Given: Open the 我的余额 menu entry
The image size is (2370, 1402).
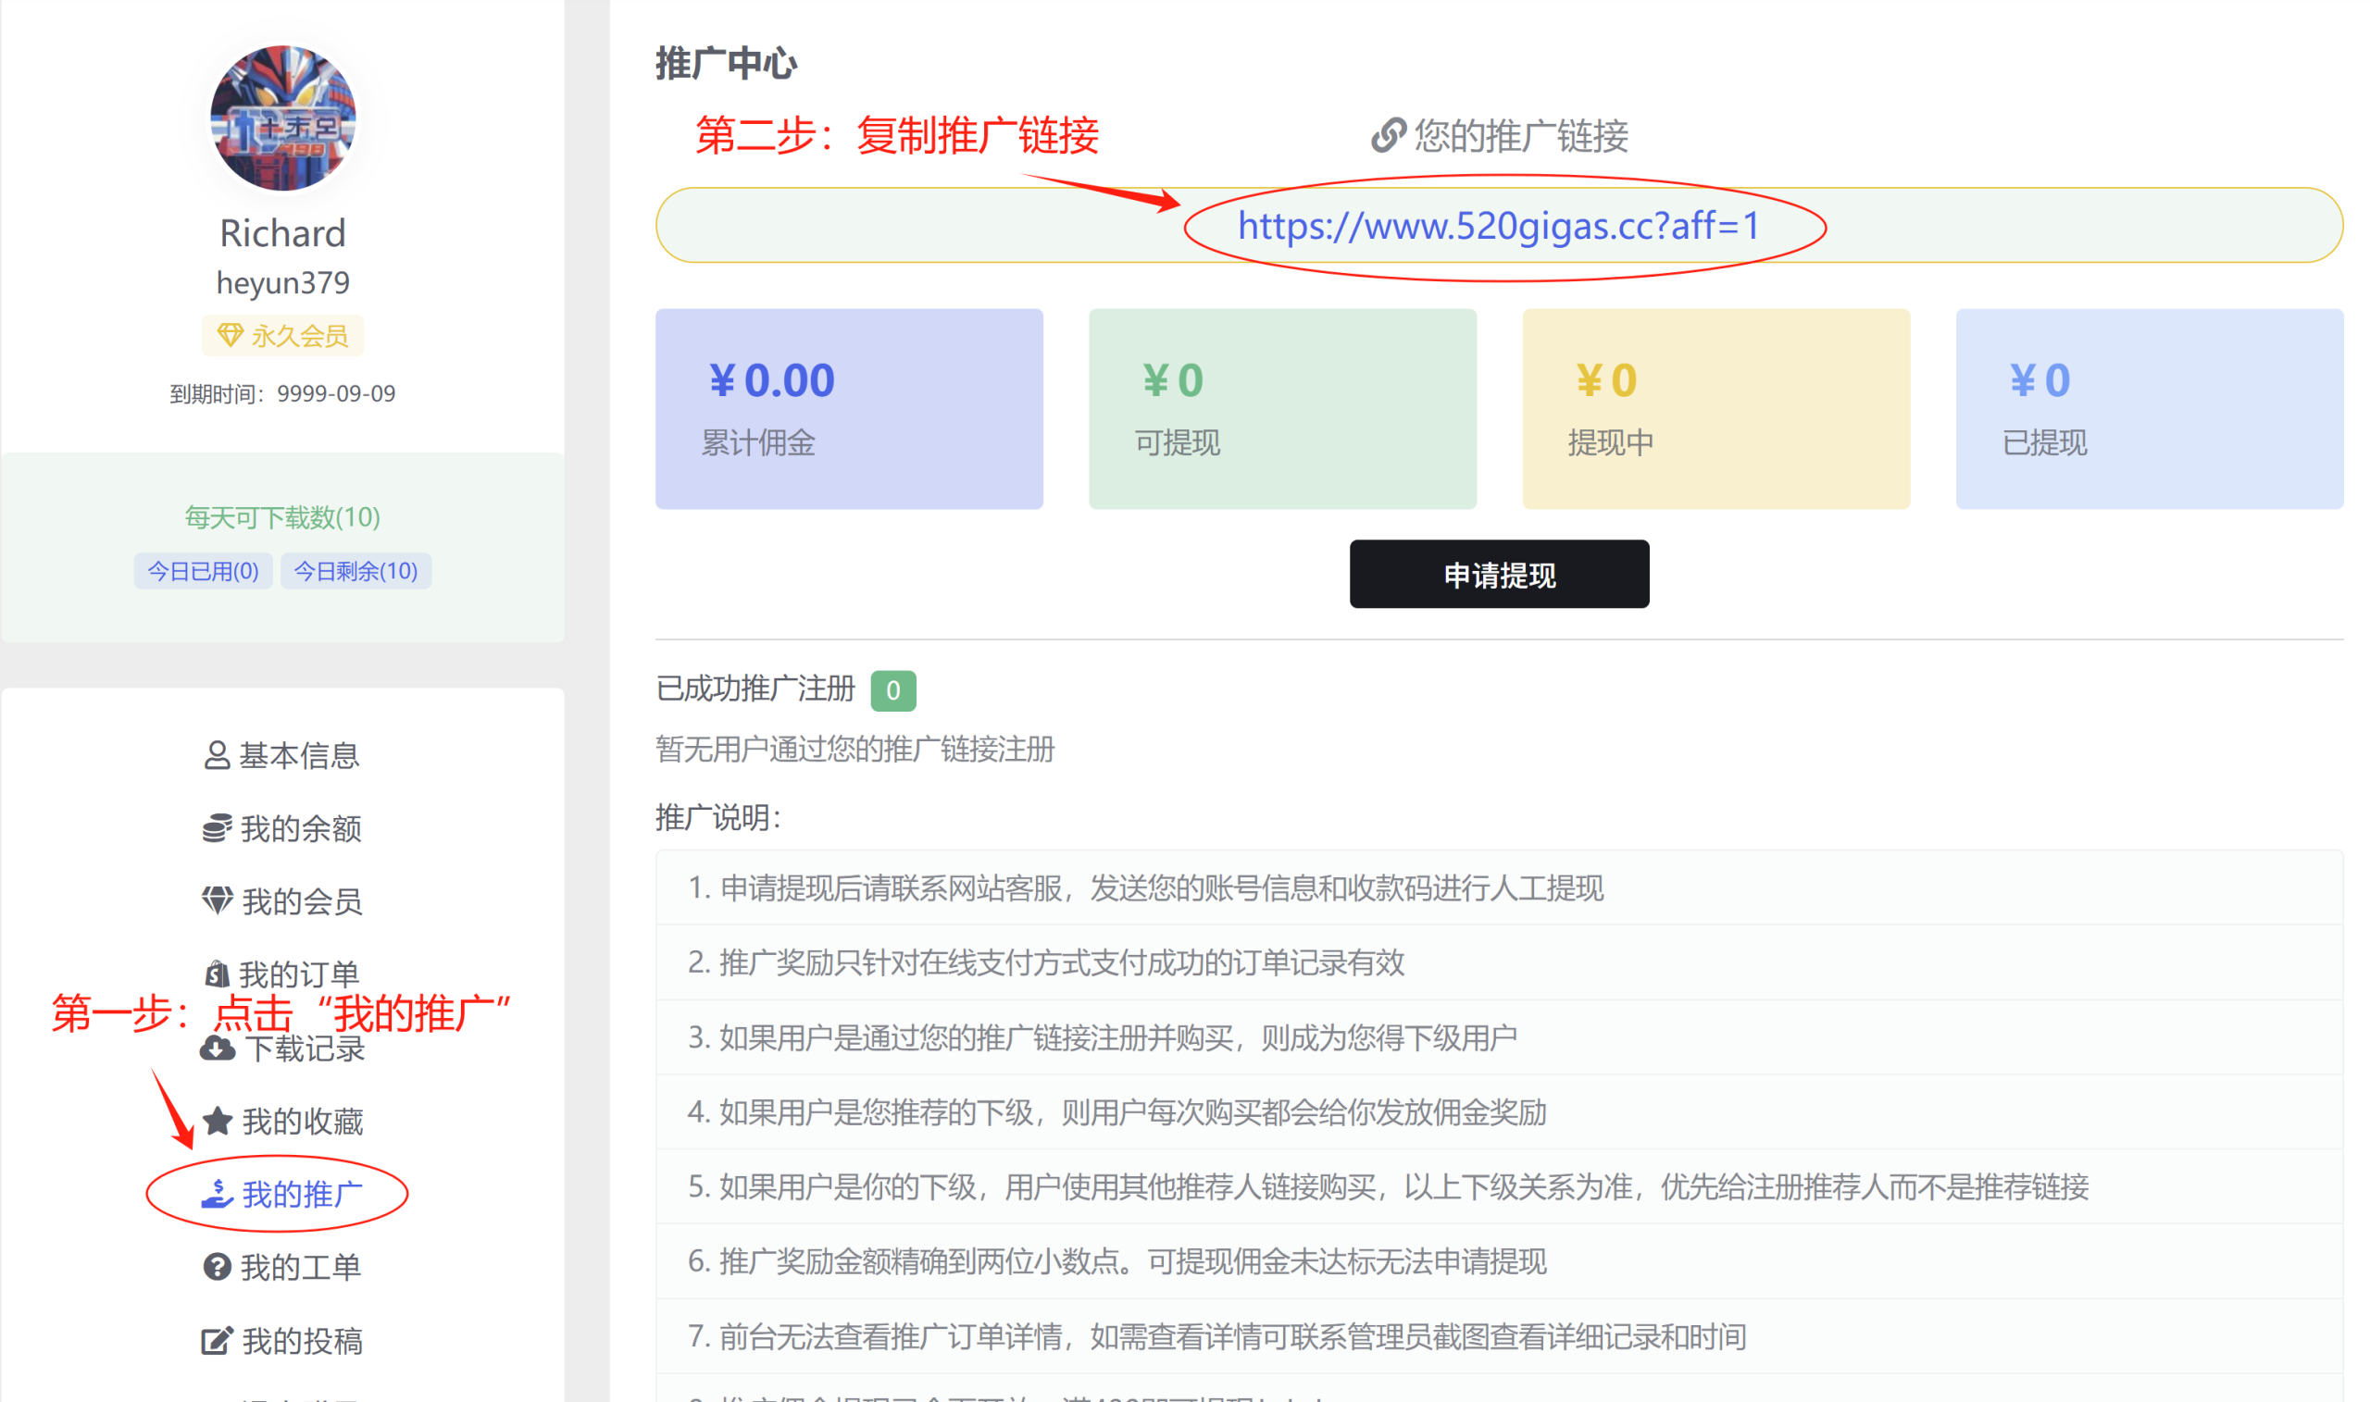Looking at the screenshot, I should click(301, 828).
